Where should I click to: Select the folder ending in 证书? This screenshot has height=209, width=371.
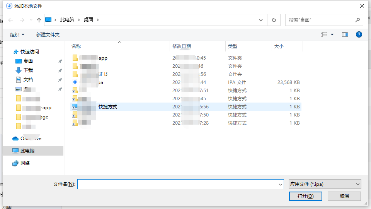186,74
